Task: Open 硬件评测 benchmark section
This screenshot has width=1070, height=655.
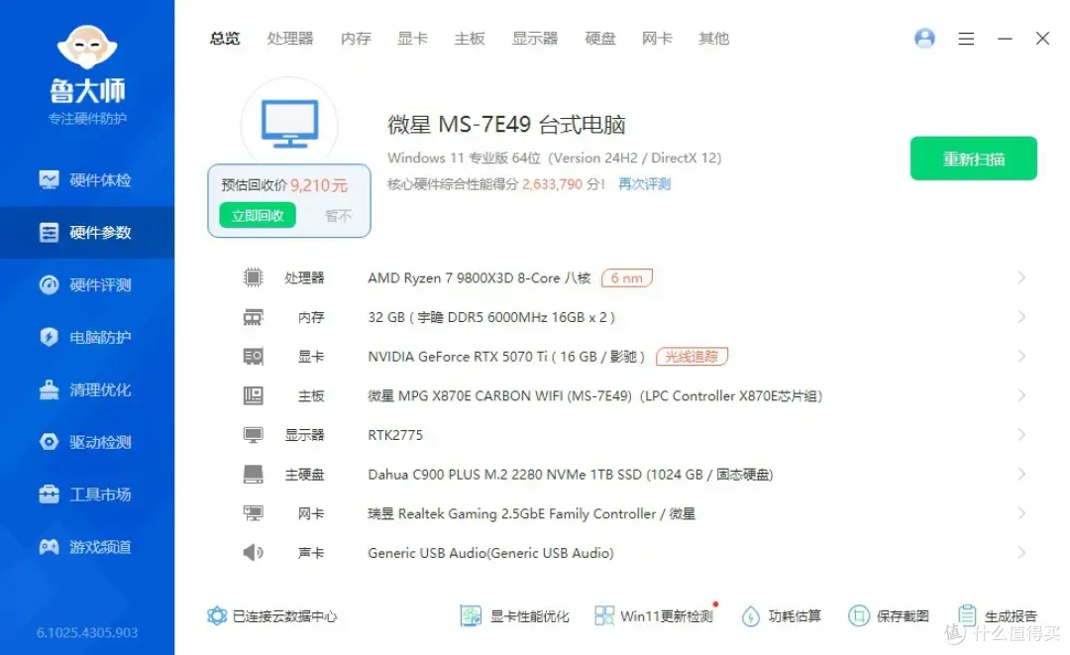Action: point(86,284)
